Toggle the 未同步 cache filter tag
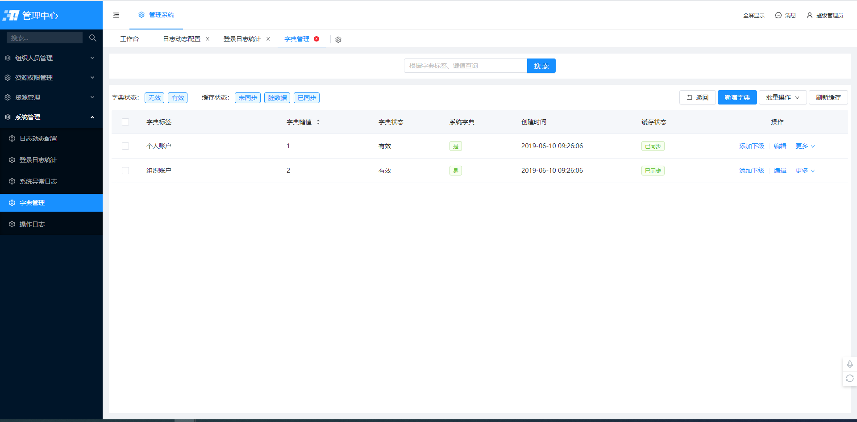Viewport: 857px width, 422px height. click(248, 98)
